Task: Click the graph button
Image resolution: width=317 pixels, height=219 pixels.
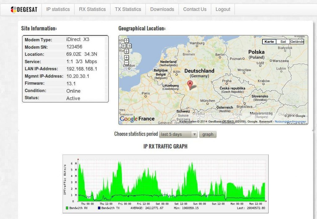Action: point(208,134)
